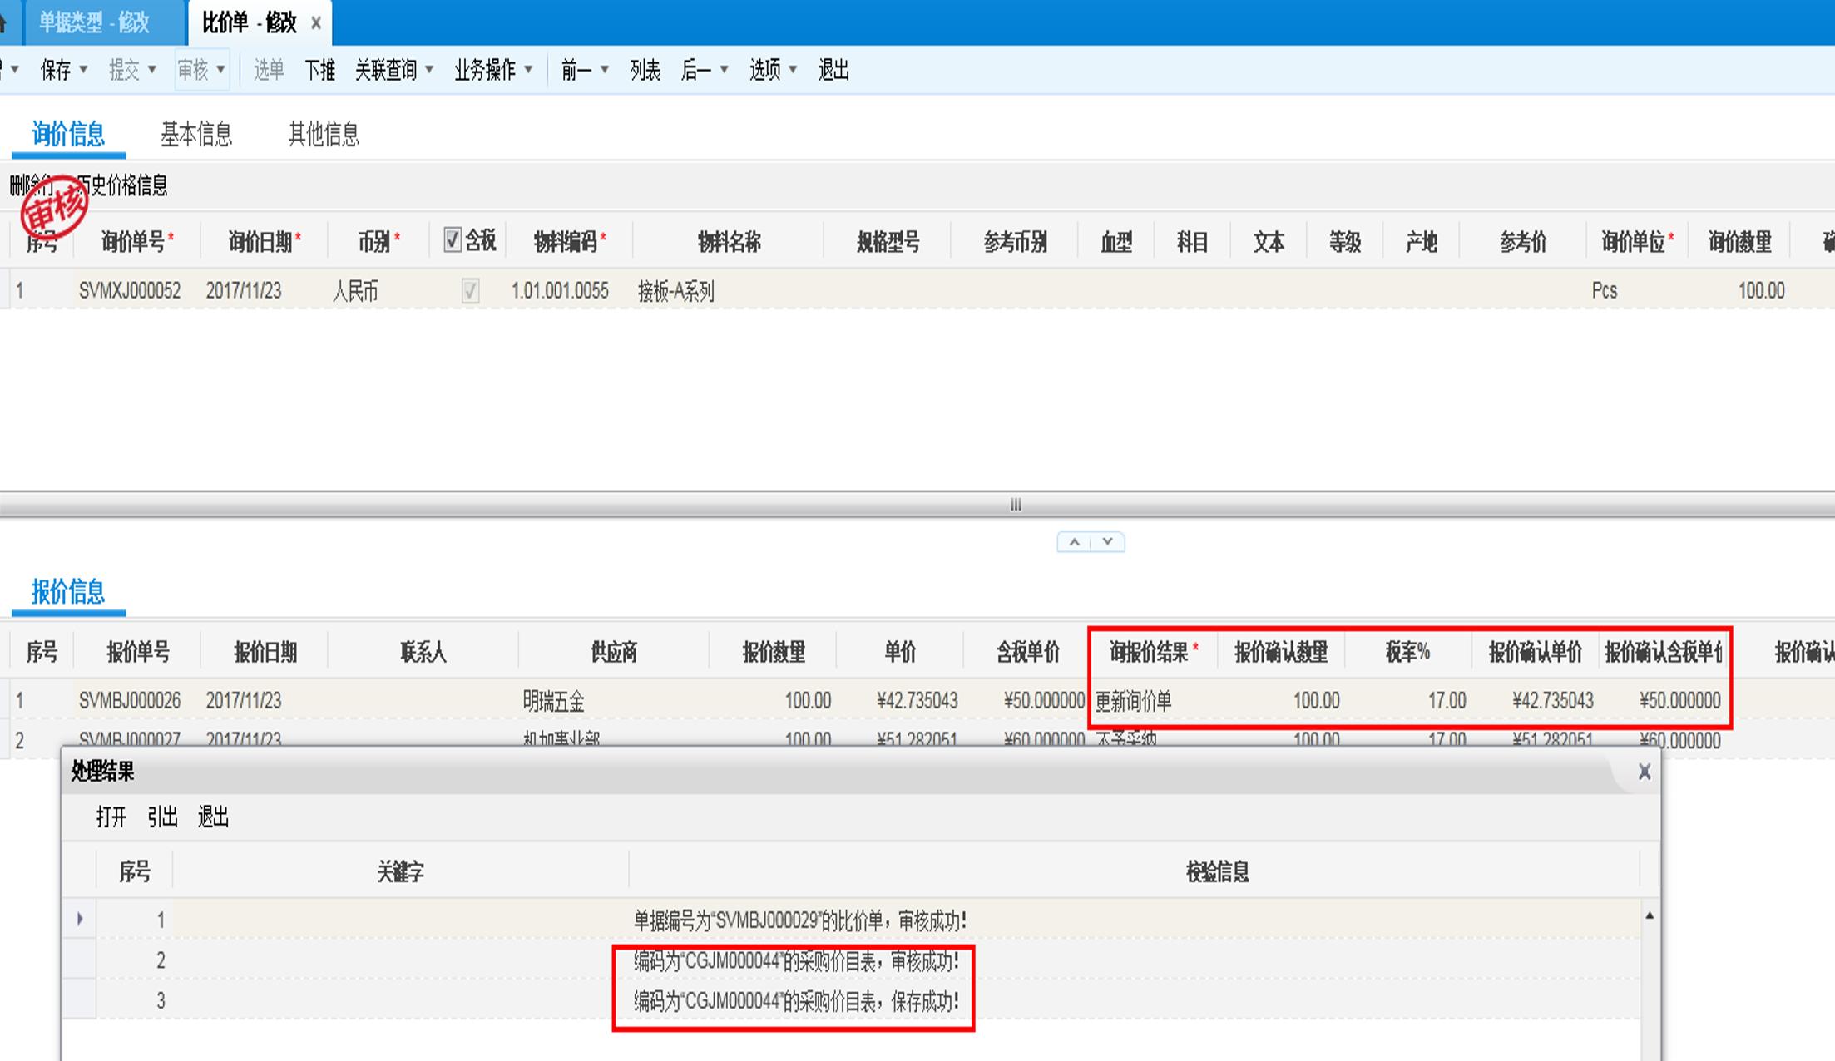Viewport: 1835px width, 1061px height.
Task: Click the collapse-up arrow on panel divider
Action: pyautogui.click(x=1074, y=542)
